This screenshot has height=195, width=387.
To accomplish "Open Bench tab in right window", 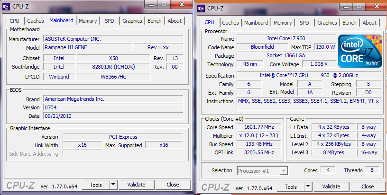I will click(x=350, y=23).
